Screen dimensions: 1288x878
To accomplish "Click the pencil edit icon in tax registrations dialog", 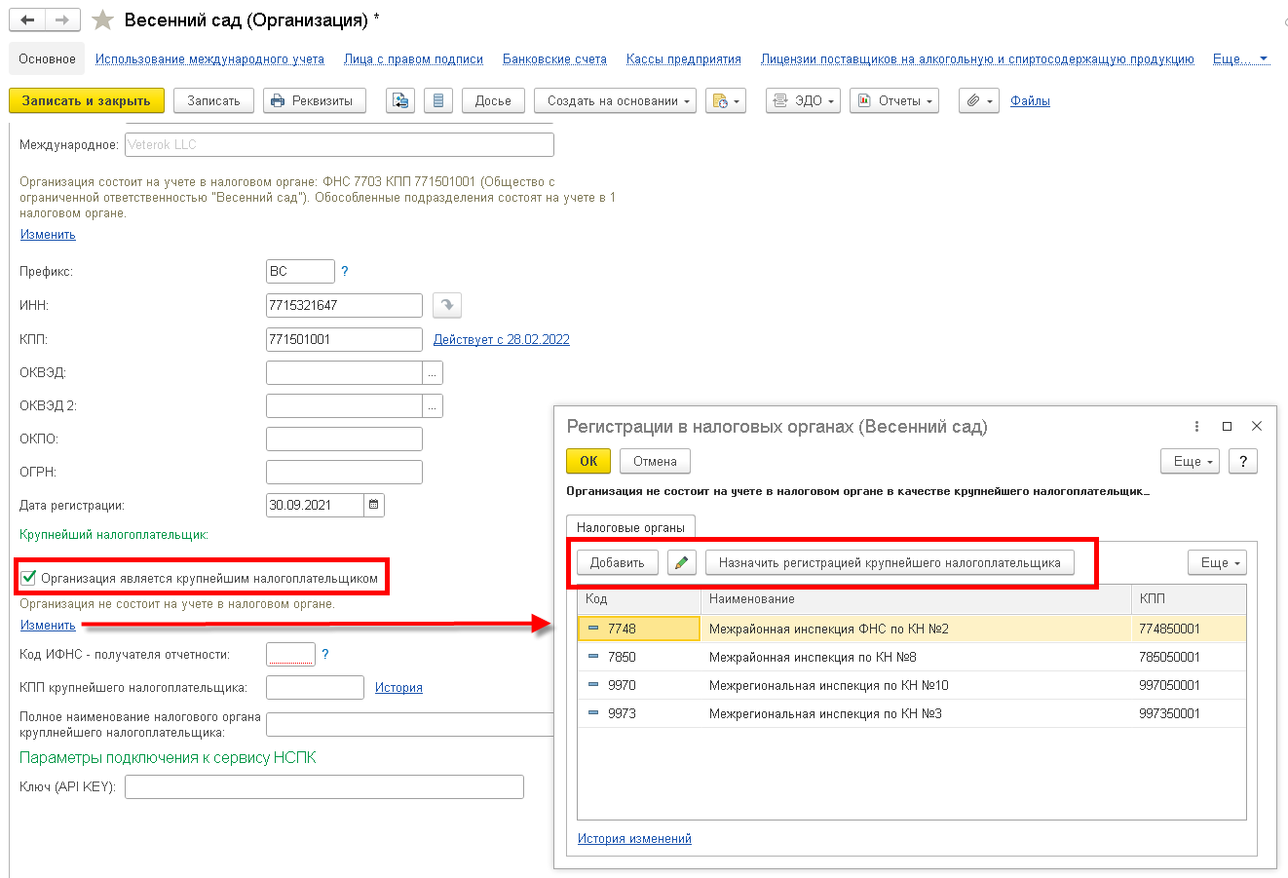I will [x=682, y=562].
